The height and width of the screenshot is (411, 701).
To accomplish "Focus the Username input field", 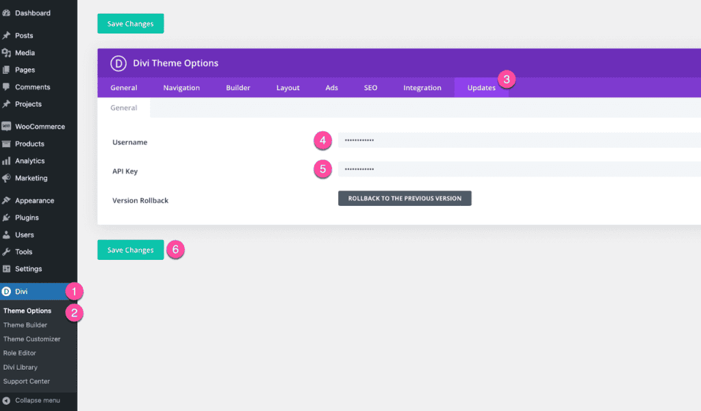I will pyautogui.click(x=520, y=140).
